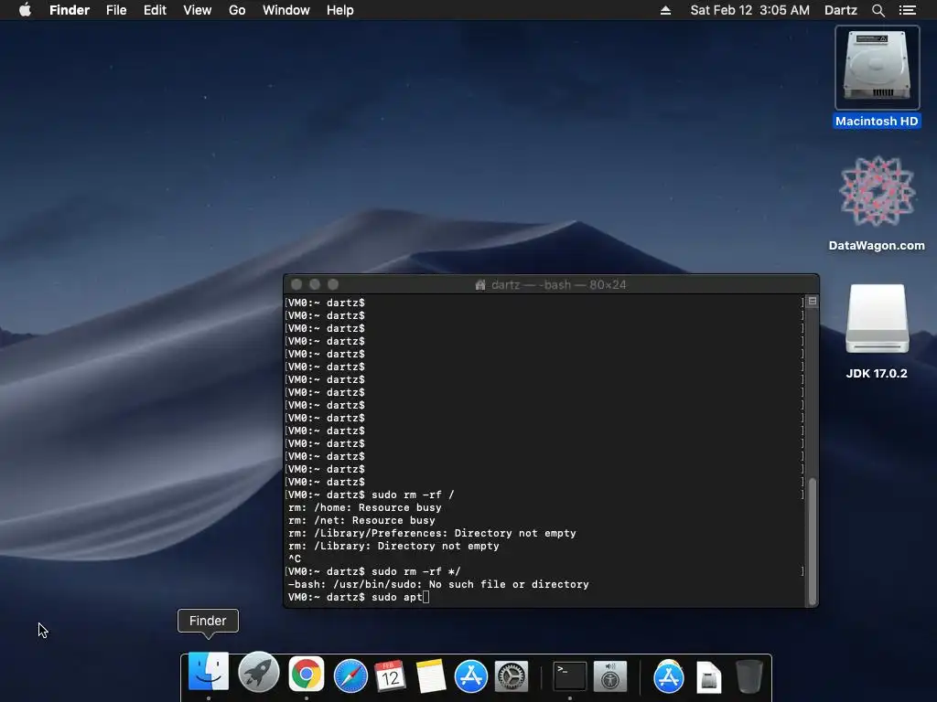The image size is (937, 702).
Task: Click the Dartz user name in menu bar
Action: [x=841, y=10]
